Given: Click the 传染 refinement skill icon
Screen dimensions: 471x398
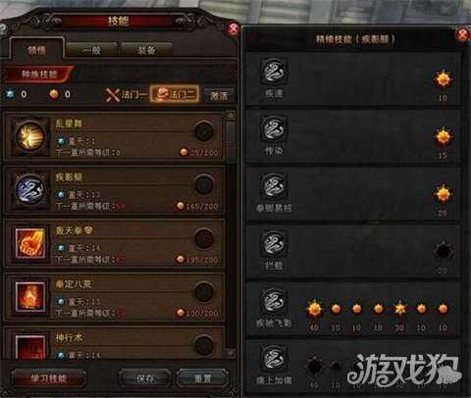Looking at the screenshot, I should tap(274, 128).
